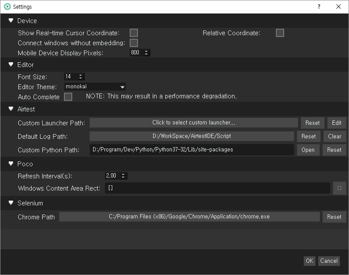
Task: Click the Selenium section title
Action: (x=30, y=203)
